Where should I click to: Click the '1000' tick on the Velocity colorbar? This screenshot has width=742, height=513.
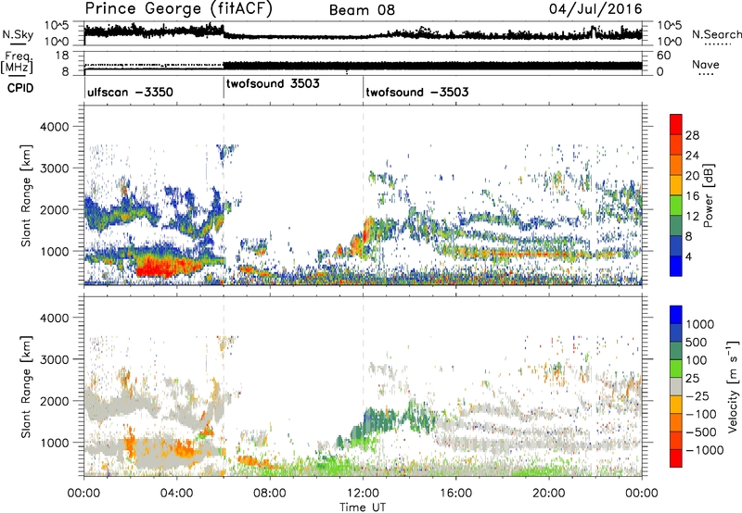click(x=699, y=324)
